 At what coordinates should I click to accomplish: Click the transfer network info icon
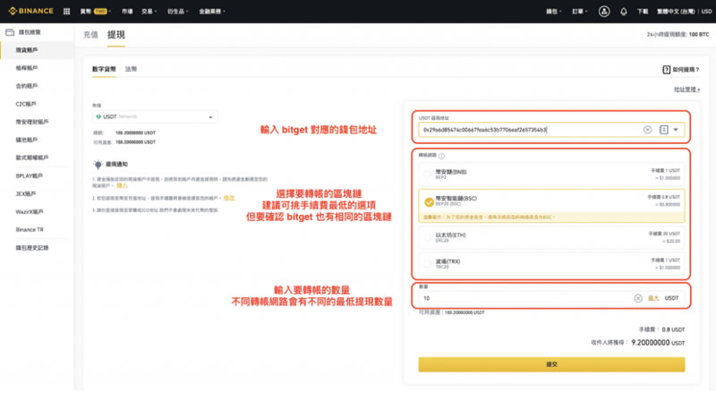pyautogui.click(x=441, y=156)
